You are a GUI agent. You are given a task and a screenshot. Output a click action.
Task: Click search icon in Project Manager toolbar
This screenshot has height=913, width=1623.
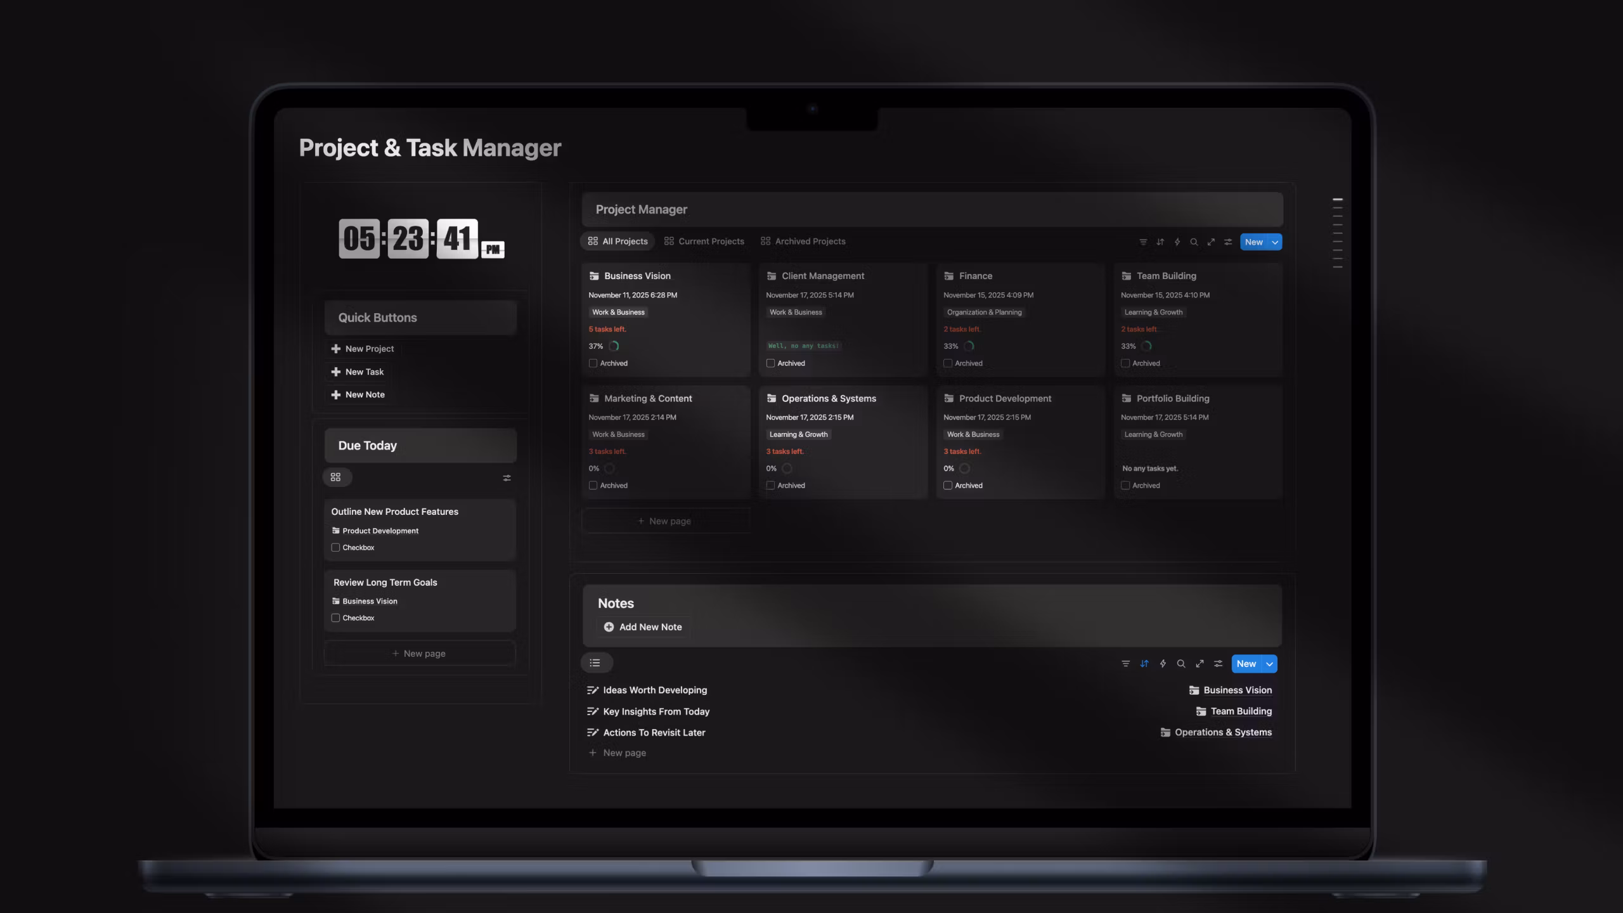tap(1194, 242)
